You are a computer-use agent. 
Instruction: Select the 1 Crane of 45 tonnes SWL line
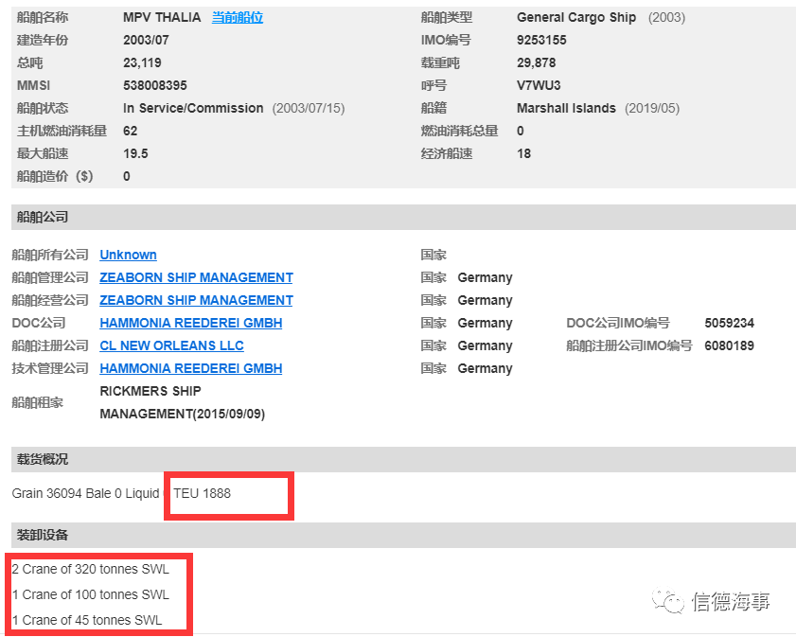click(87, 620)
